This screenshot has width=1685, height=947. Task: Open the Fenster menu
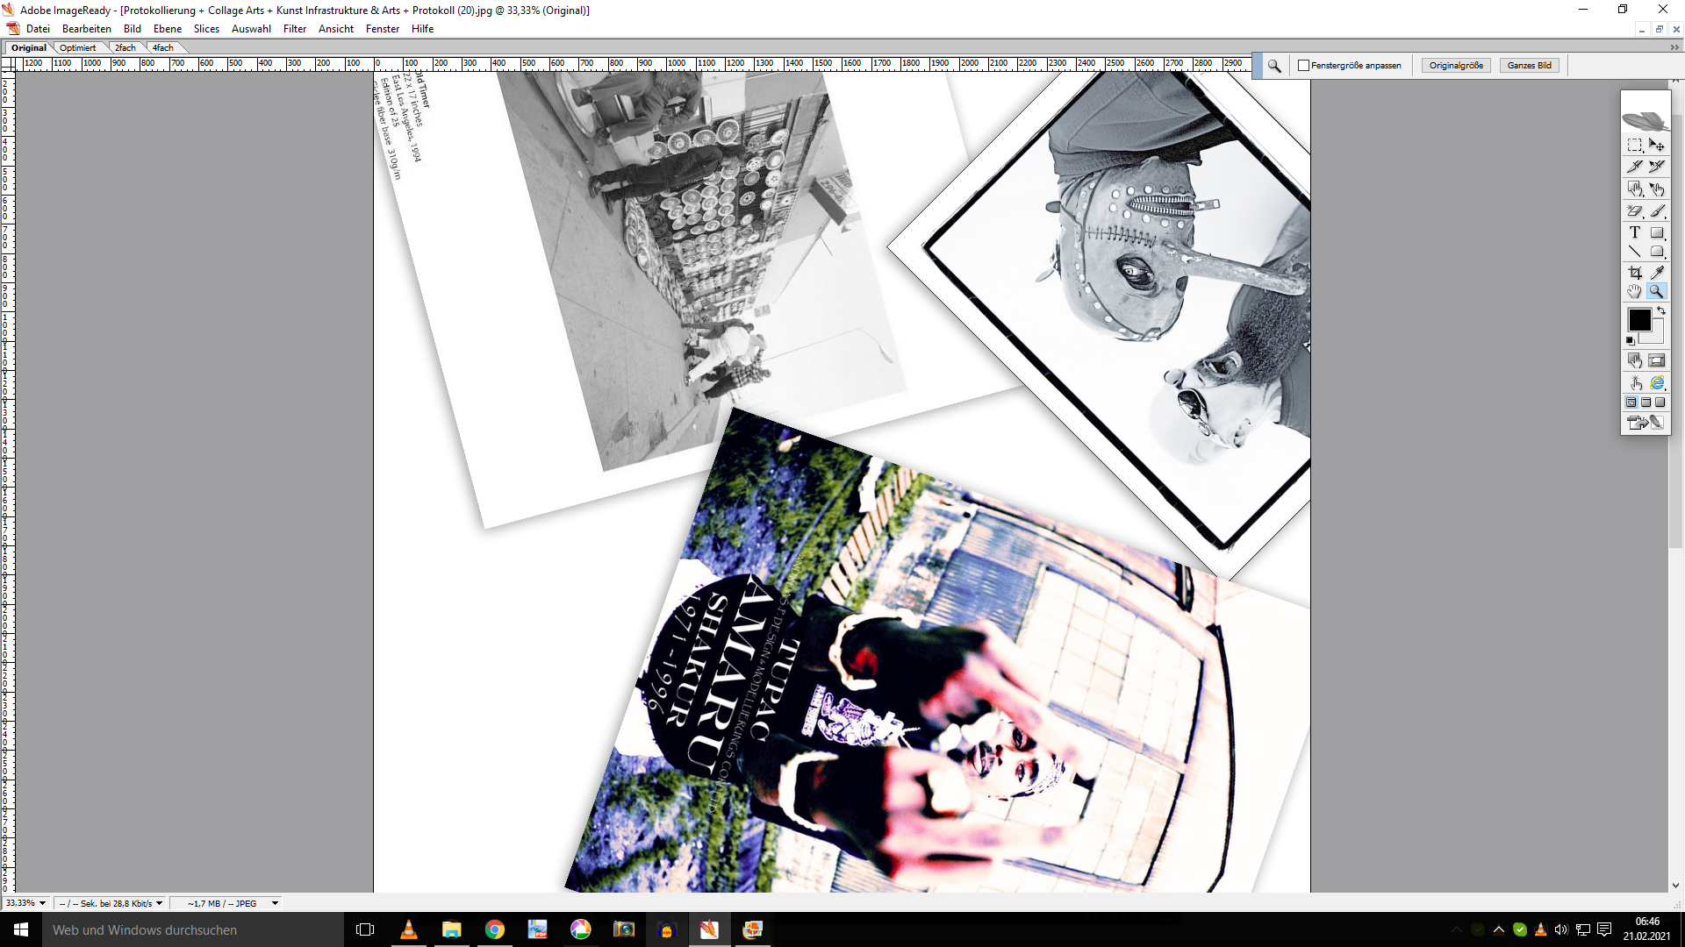click(383, 29)
